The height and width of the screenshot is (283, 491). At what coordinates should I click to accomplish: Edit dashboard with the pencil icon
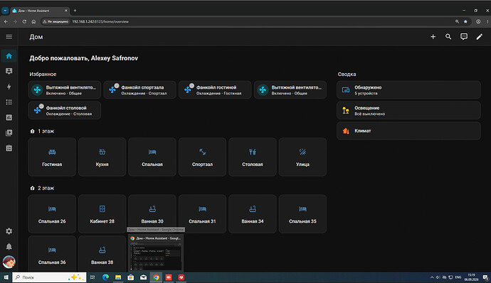point(480,37)
